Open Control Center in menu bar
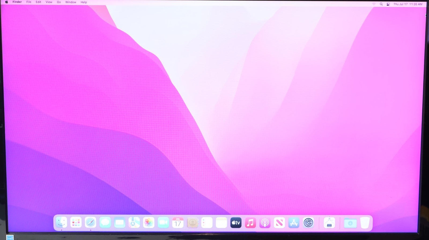 (x=388, y=4)
